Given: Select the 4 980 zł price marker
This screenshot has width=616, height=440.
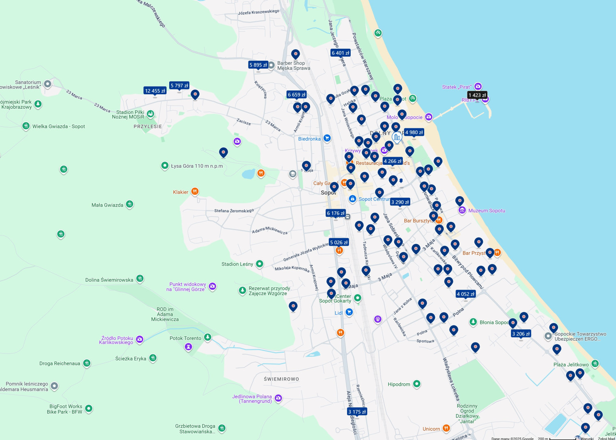Looking at the screenshot, I should coord(414,132).
